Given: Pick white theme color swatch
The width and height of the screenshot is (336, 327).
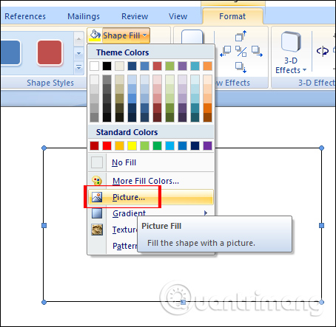Looking at the screenshot, I should (94, 66).
